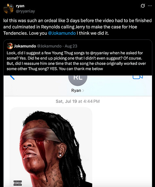Open the Jokamundo display name in quote
The height and width of the screenshot is (187, 155).
point(25,46)
